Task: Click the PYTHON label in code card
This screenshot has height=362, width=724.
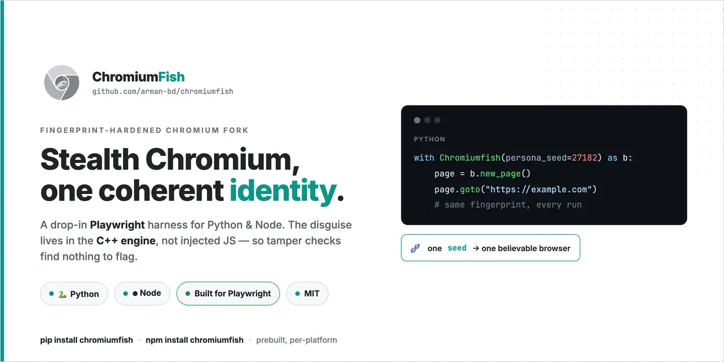Action: pyautogui.click(x=430, y=139)
